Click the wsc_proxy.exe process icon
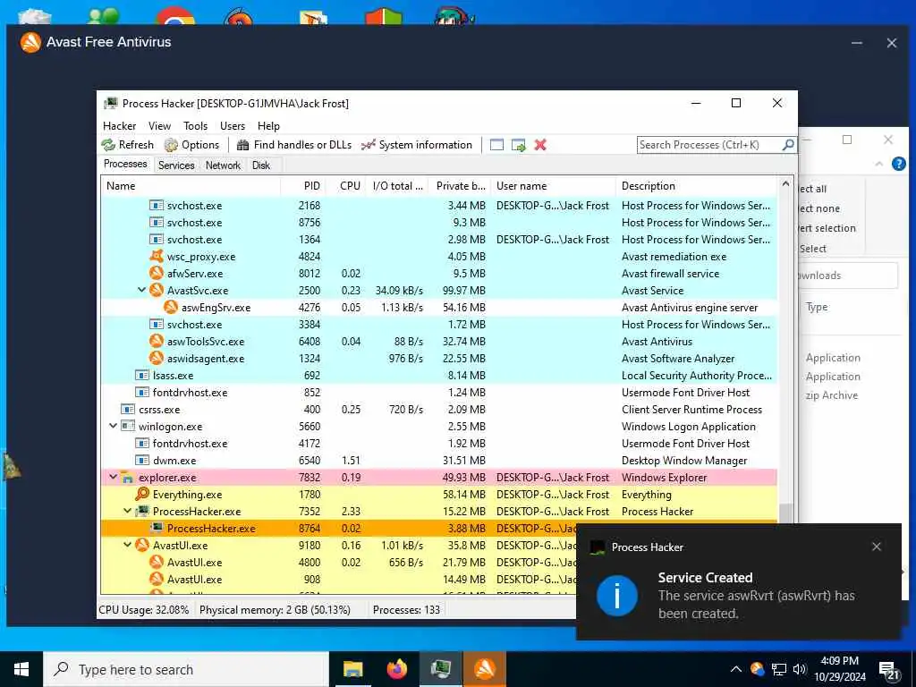The image size is (916, 687). pos(156,256)
